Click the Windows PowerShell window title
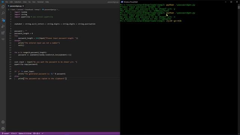Screen dimensions: 240x135 coord(130,2)
